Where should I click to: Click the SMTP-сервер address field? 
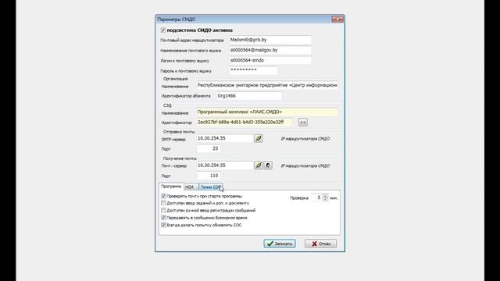[225, 138]
